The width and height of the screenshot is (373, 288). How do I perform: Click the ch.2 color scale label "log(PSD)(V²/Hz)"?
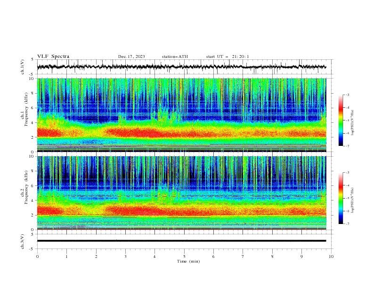353,200
